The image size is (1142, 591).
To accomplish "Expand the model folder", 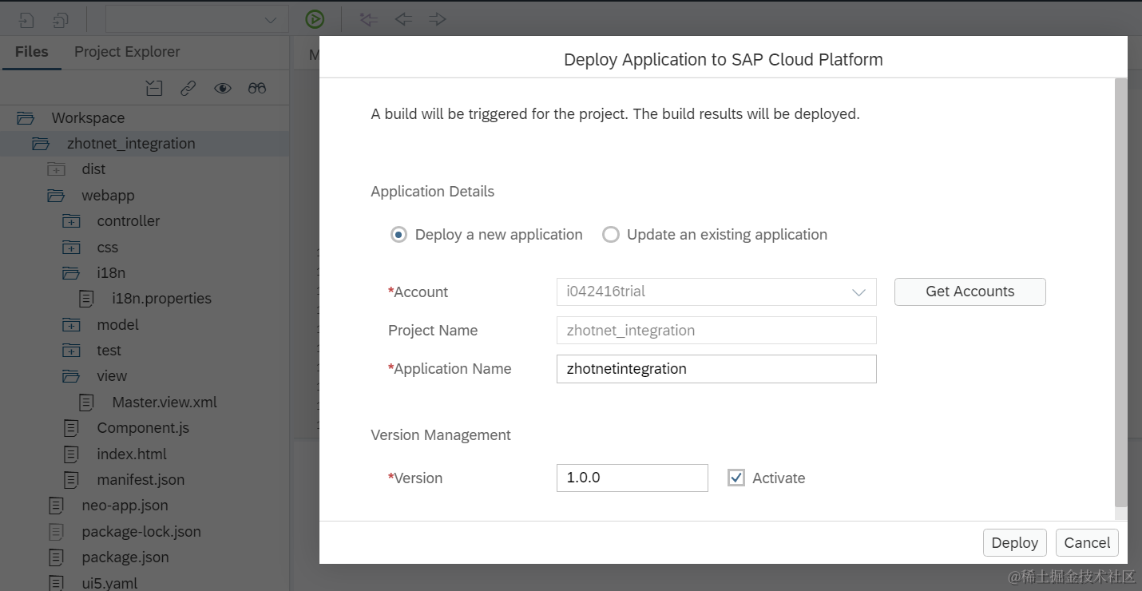I will coord(71,325).
